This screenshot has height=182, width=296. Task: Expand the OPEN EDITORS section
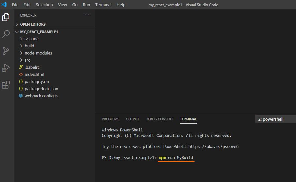(x=33, y=24)
